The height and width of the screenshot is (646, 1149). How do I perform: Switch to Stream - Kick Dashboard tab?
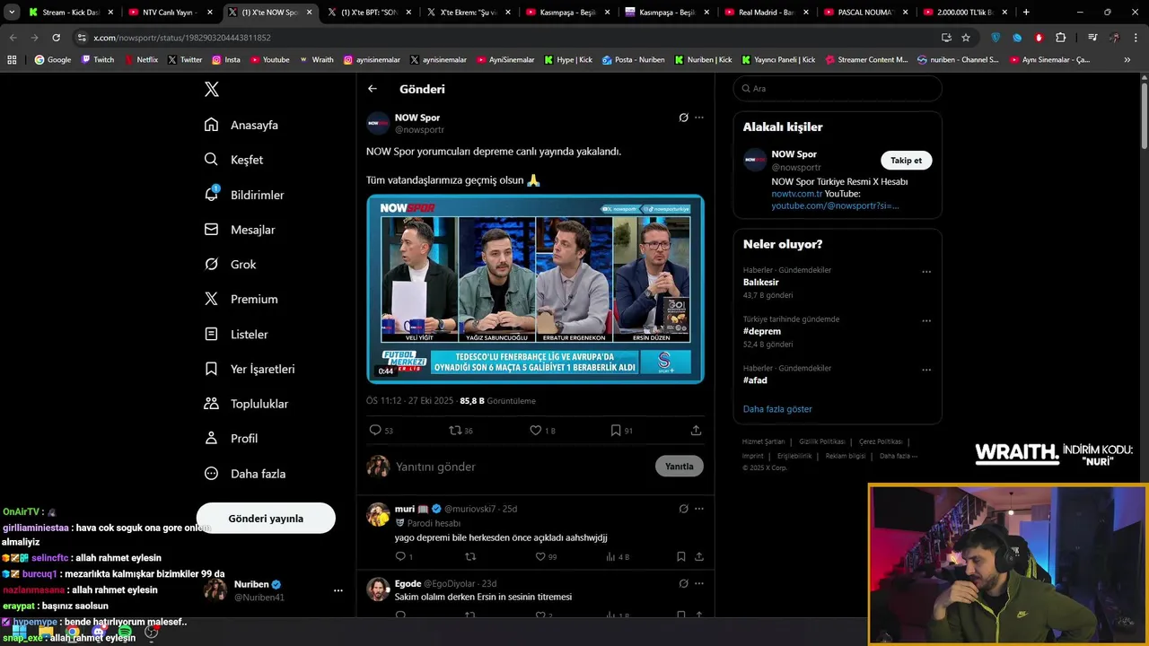(x=70, y=13)
